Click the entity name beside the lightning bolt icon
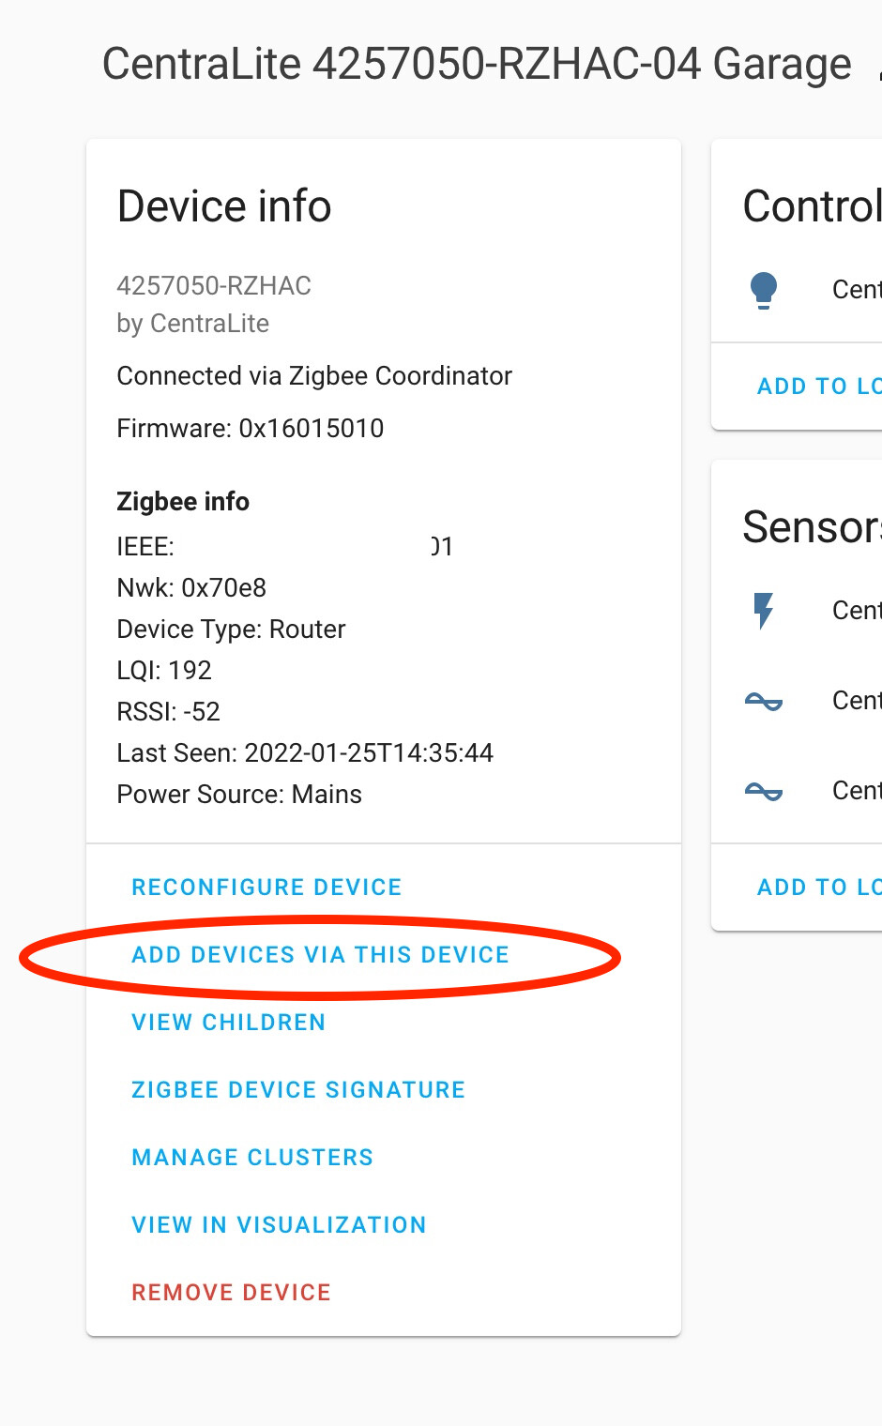Screen dimensions: 882x1426 [x=856, y=611]
